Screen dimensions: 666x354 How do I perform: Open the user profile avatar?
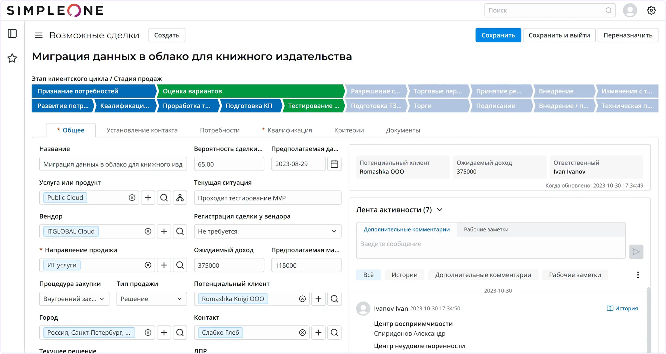click(630, 10)
